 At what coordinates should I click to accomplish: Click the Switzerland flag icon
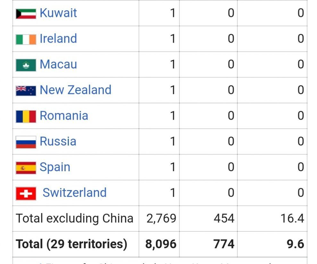coord(26,193)
